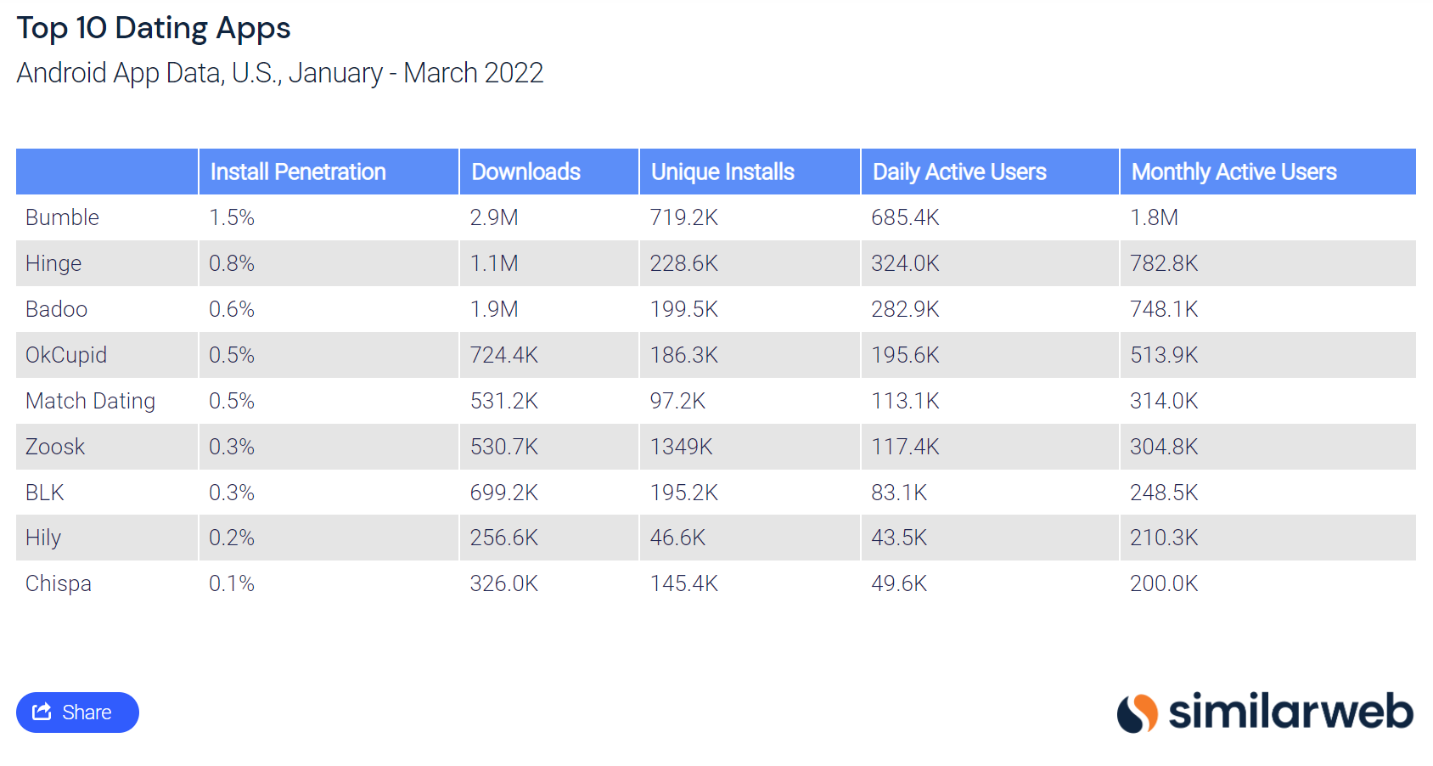Click Hily's 210.3K monthly active users

tap(1164, 538)
